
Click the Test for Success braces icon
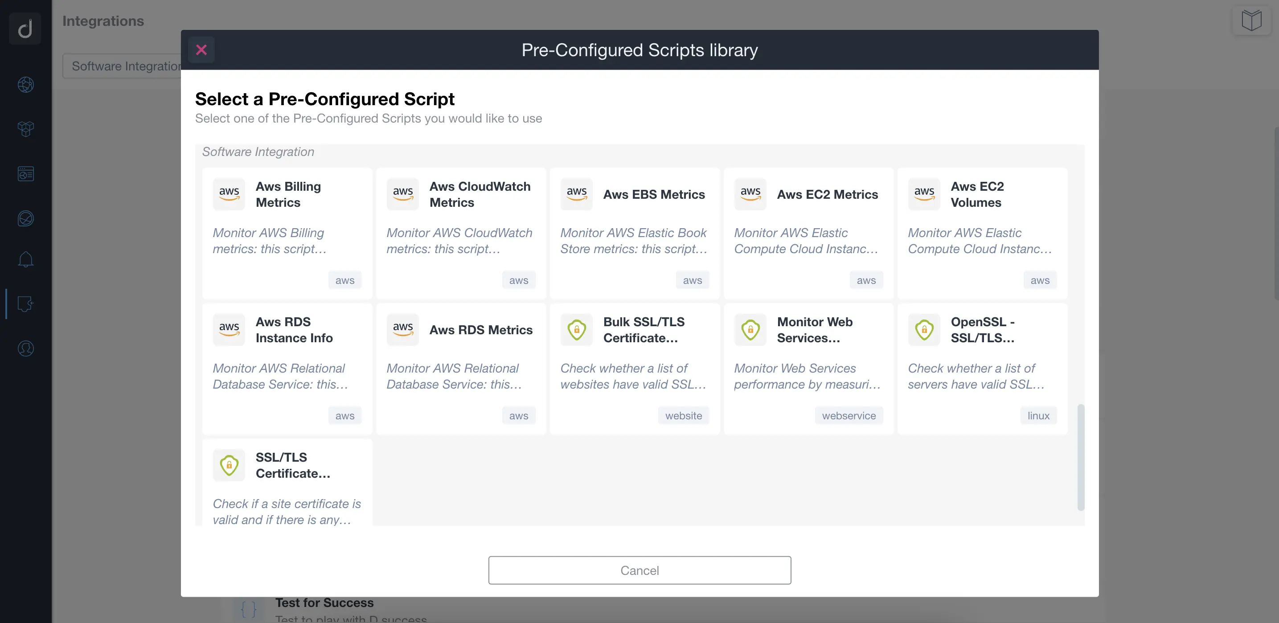[x=248, y=609]
